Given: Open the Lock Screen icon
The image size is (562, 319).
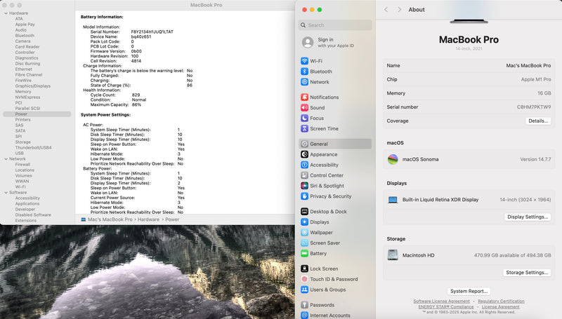Looking at the screenshot, I should [x=304, y=269].
